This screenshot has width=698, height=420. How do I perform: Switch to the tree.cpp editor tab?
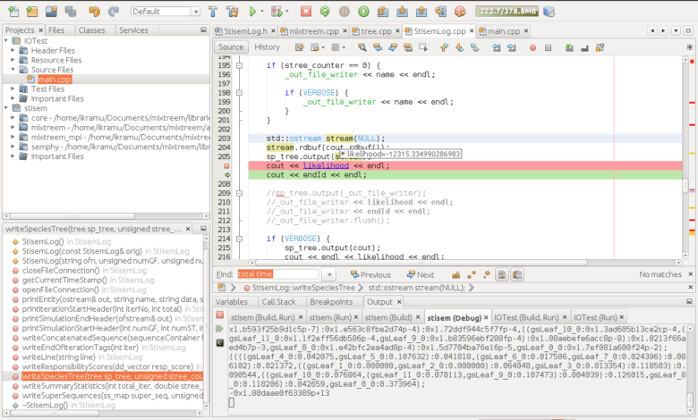(376, 30)
